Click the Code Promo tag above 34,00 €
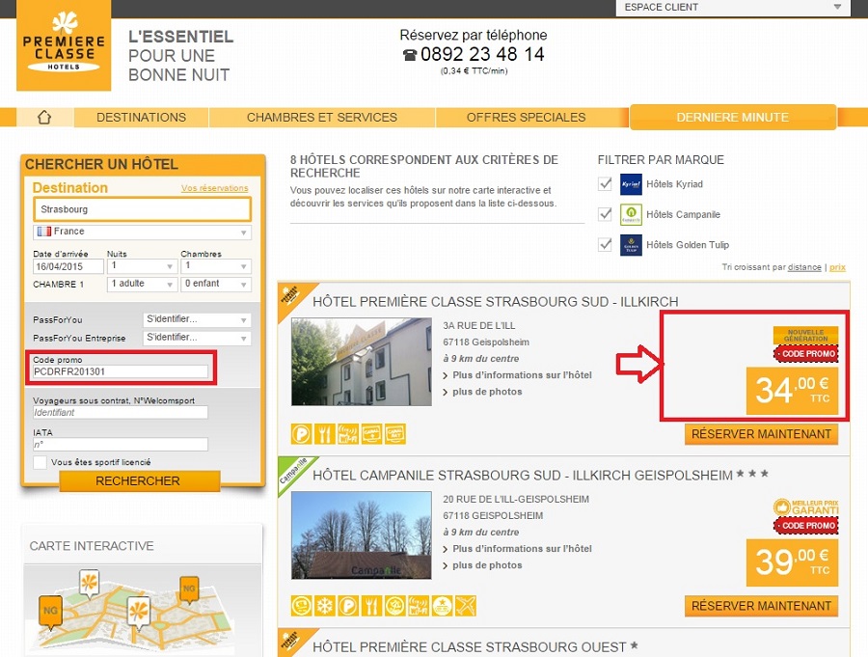 (806, 353)
